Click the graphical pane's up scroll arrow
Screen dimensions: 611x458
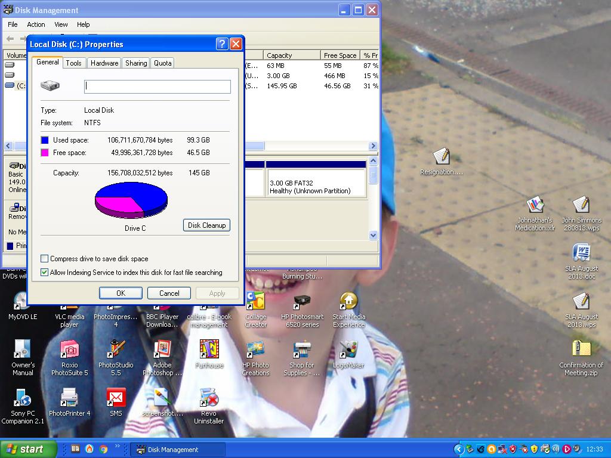[x=373, y=161]
